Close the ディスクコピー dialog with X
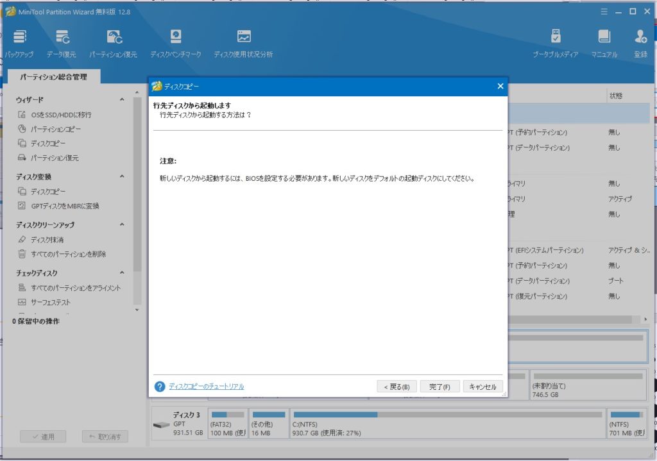Viewport: 657px width, 461px height. click(x=500, y=87)
